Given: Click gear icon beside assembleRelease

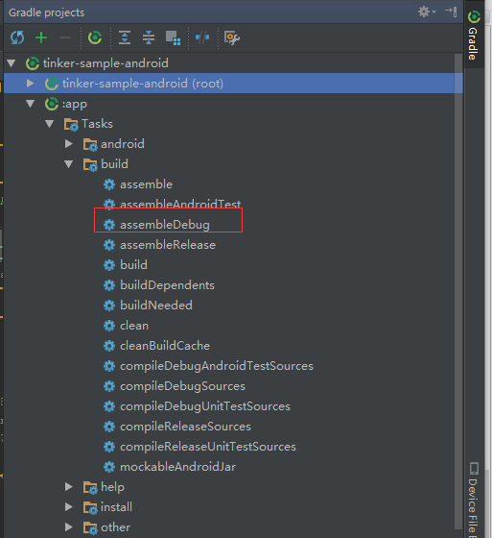Looking at the screenshot, I should click(109, 245).
